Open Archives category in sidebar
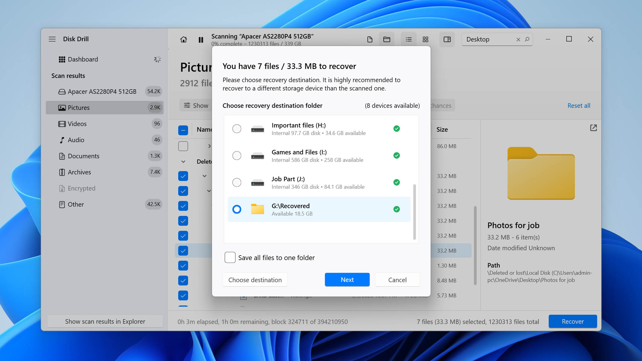The height and width of the screenshot is (361, 642). click(x=105, y=172)
